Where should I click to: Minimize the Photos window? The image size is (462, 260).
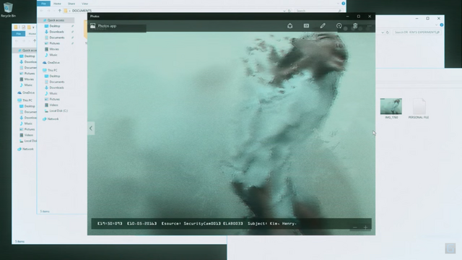coord(347,16)
